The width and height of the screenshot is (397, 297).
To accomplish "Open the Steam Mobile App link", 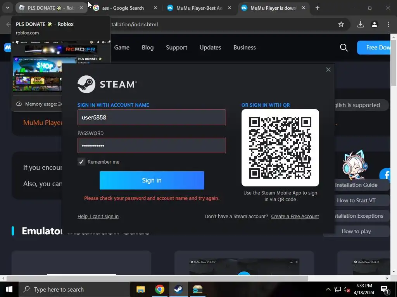I will pos(281,193).
